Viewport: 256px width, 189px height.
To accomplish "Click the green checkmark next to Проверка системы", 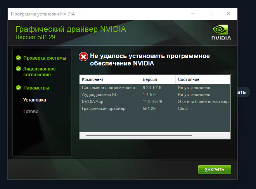I will coord(18,58).
